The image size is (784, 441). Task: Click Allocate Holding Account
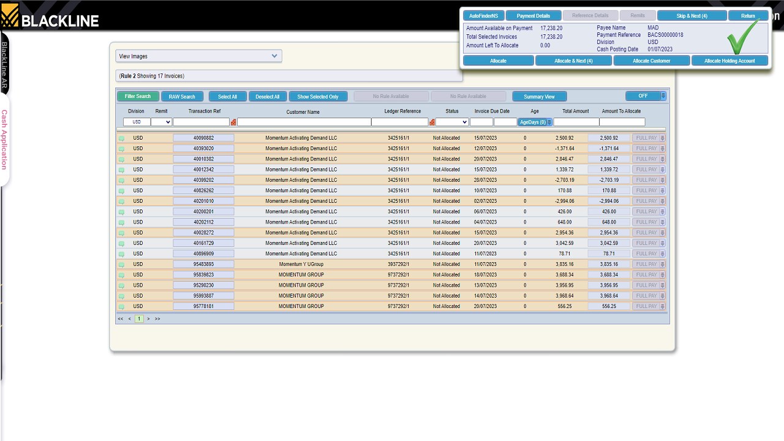729,61
